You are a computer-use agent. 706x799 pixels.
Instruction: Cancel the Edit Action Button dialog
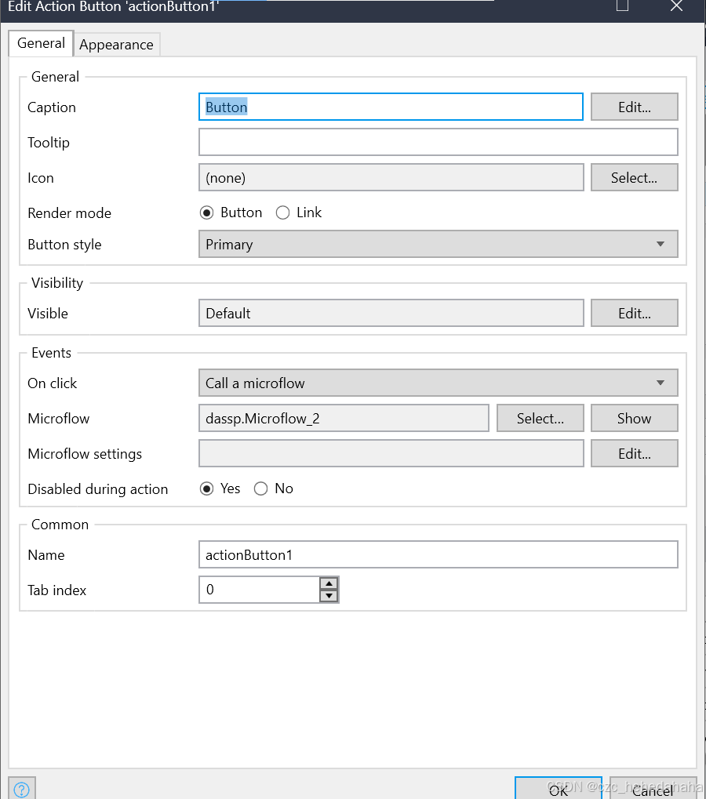(x=652, y=790)
